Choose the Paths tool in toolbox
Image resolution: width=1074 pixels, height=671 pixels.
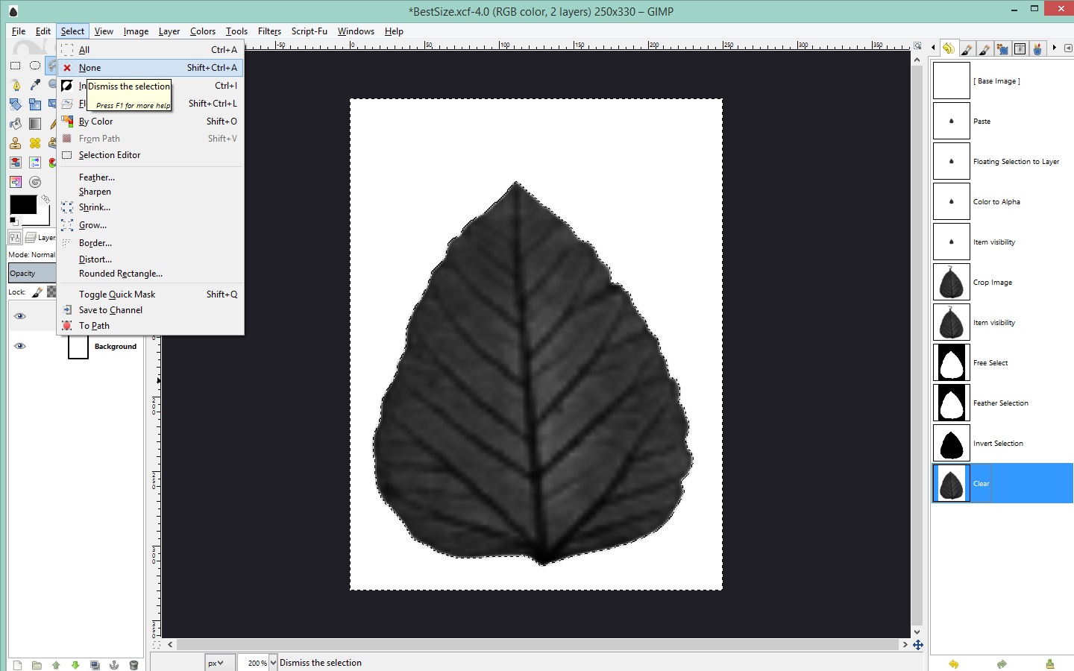coord(15,85)
